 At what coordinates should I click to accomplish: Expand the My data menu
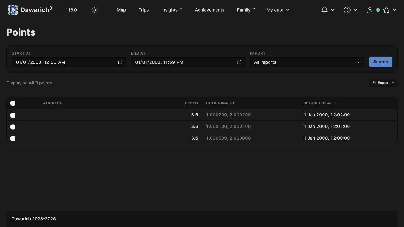click(x=278, y=10)
